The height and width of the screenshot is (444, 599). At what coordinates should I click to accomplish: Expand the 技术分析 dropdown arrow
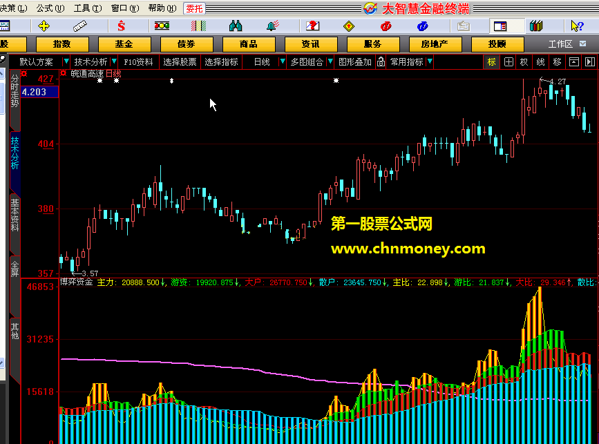114,61
